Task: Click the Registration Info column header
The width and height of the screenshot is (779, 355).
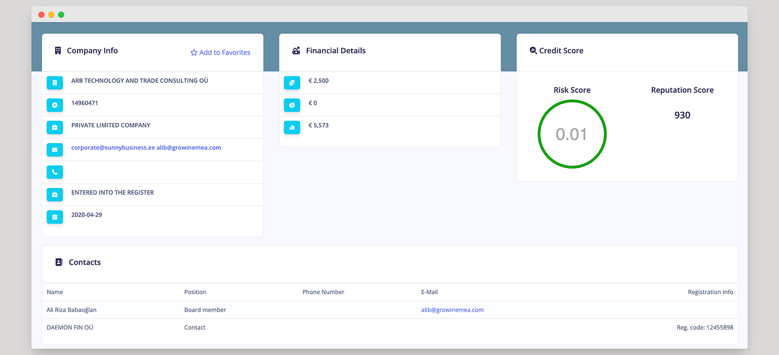Action: [710, 292]
